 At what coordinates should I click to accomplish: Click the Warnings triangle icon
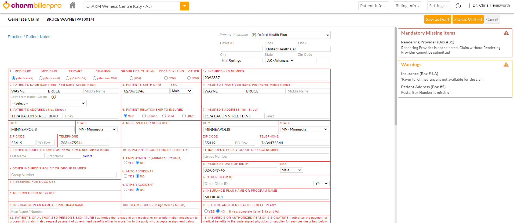pyautogui.click(x=506, y=65)
